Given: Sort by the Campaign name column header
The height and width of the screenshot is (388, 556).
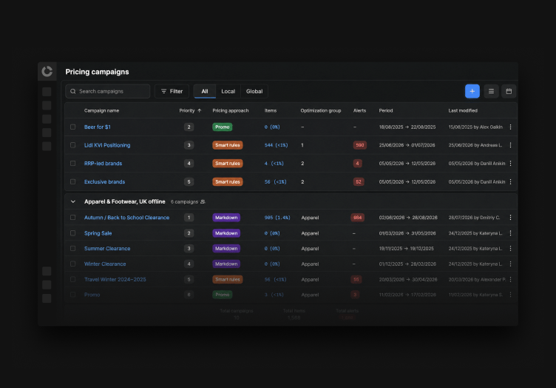Looking at the screenshot, I should point(101,110).
